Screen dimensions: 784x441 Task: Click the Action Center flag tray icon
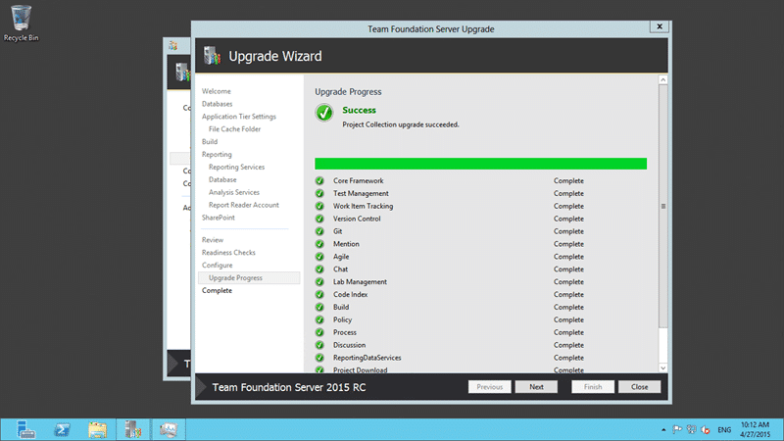(x=677, y=429)
